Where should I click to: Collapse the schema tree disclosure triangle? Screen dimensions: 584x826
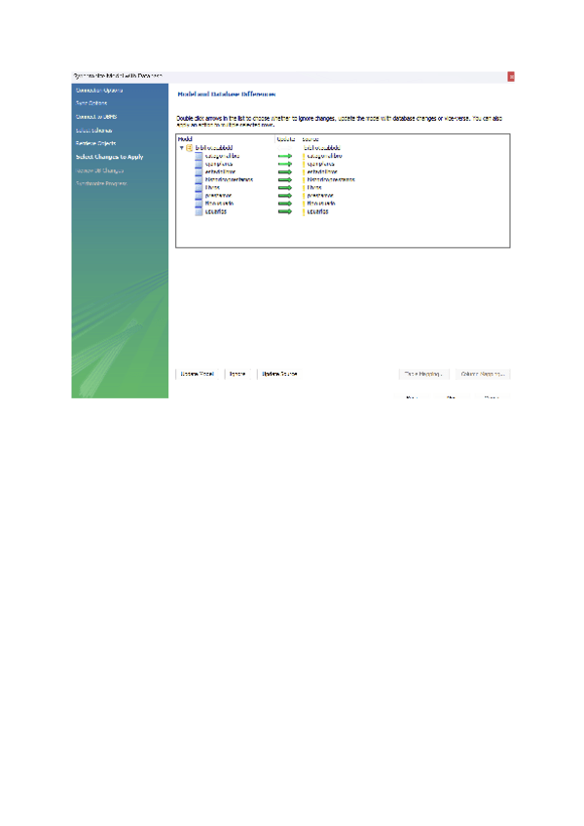click(181, 148)
